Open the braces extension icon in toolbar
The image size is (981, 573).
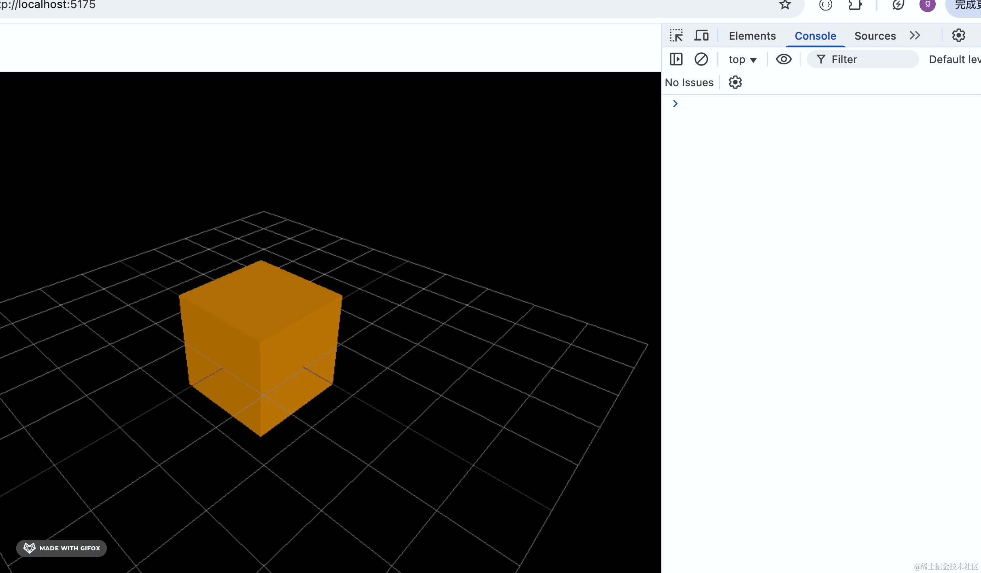[826, 4]
